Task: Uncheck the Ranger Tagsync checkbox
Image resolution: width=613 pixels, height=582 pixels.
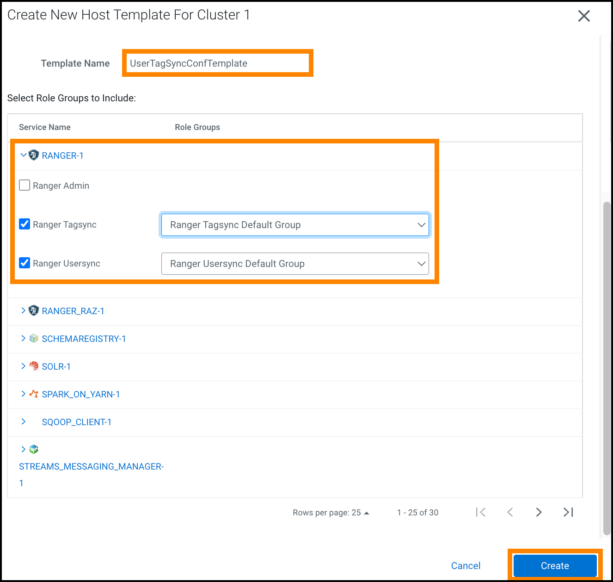Action: [x=25, y=224]
